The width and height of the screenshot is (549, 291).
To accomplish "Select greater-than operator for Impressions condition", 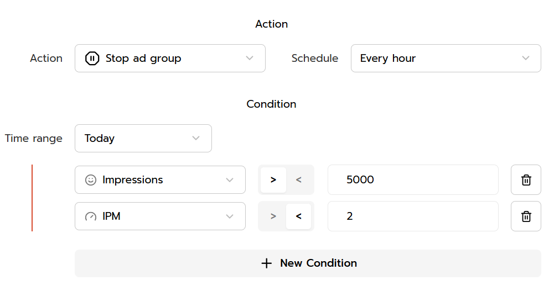I will tap(273, 180).
